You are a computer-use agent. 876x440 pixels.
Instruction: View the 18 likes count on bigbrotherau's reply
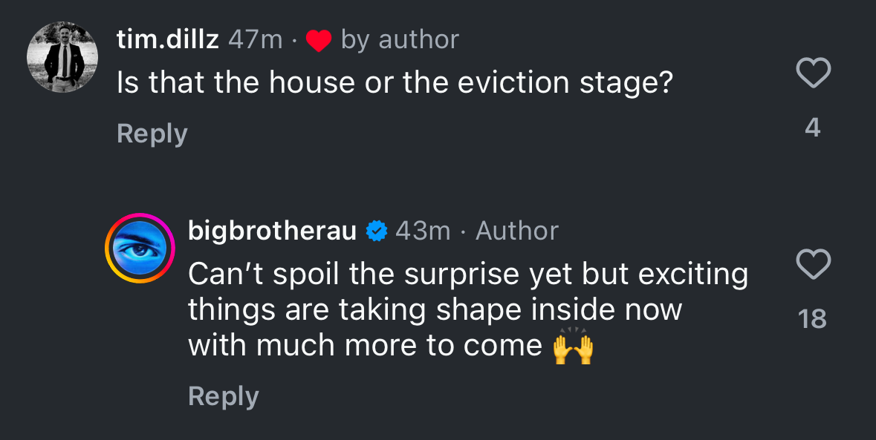[x=812, y=319]
